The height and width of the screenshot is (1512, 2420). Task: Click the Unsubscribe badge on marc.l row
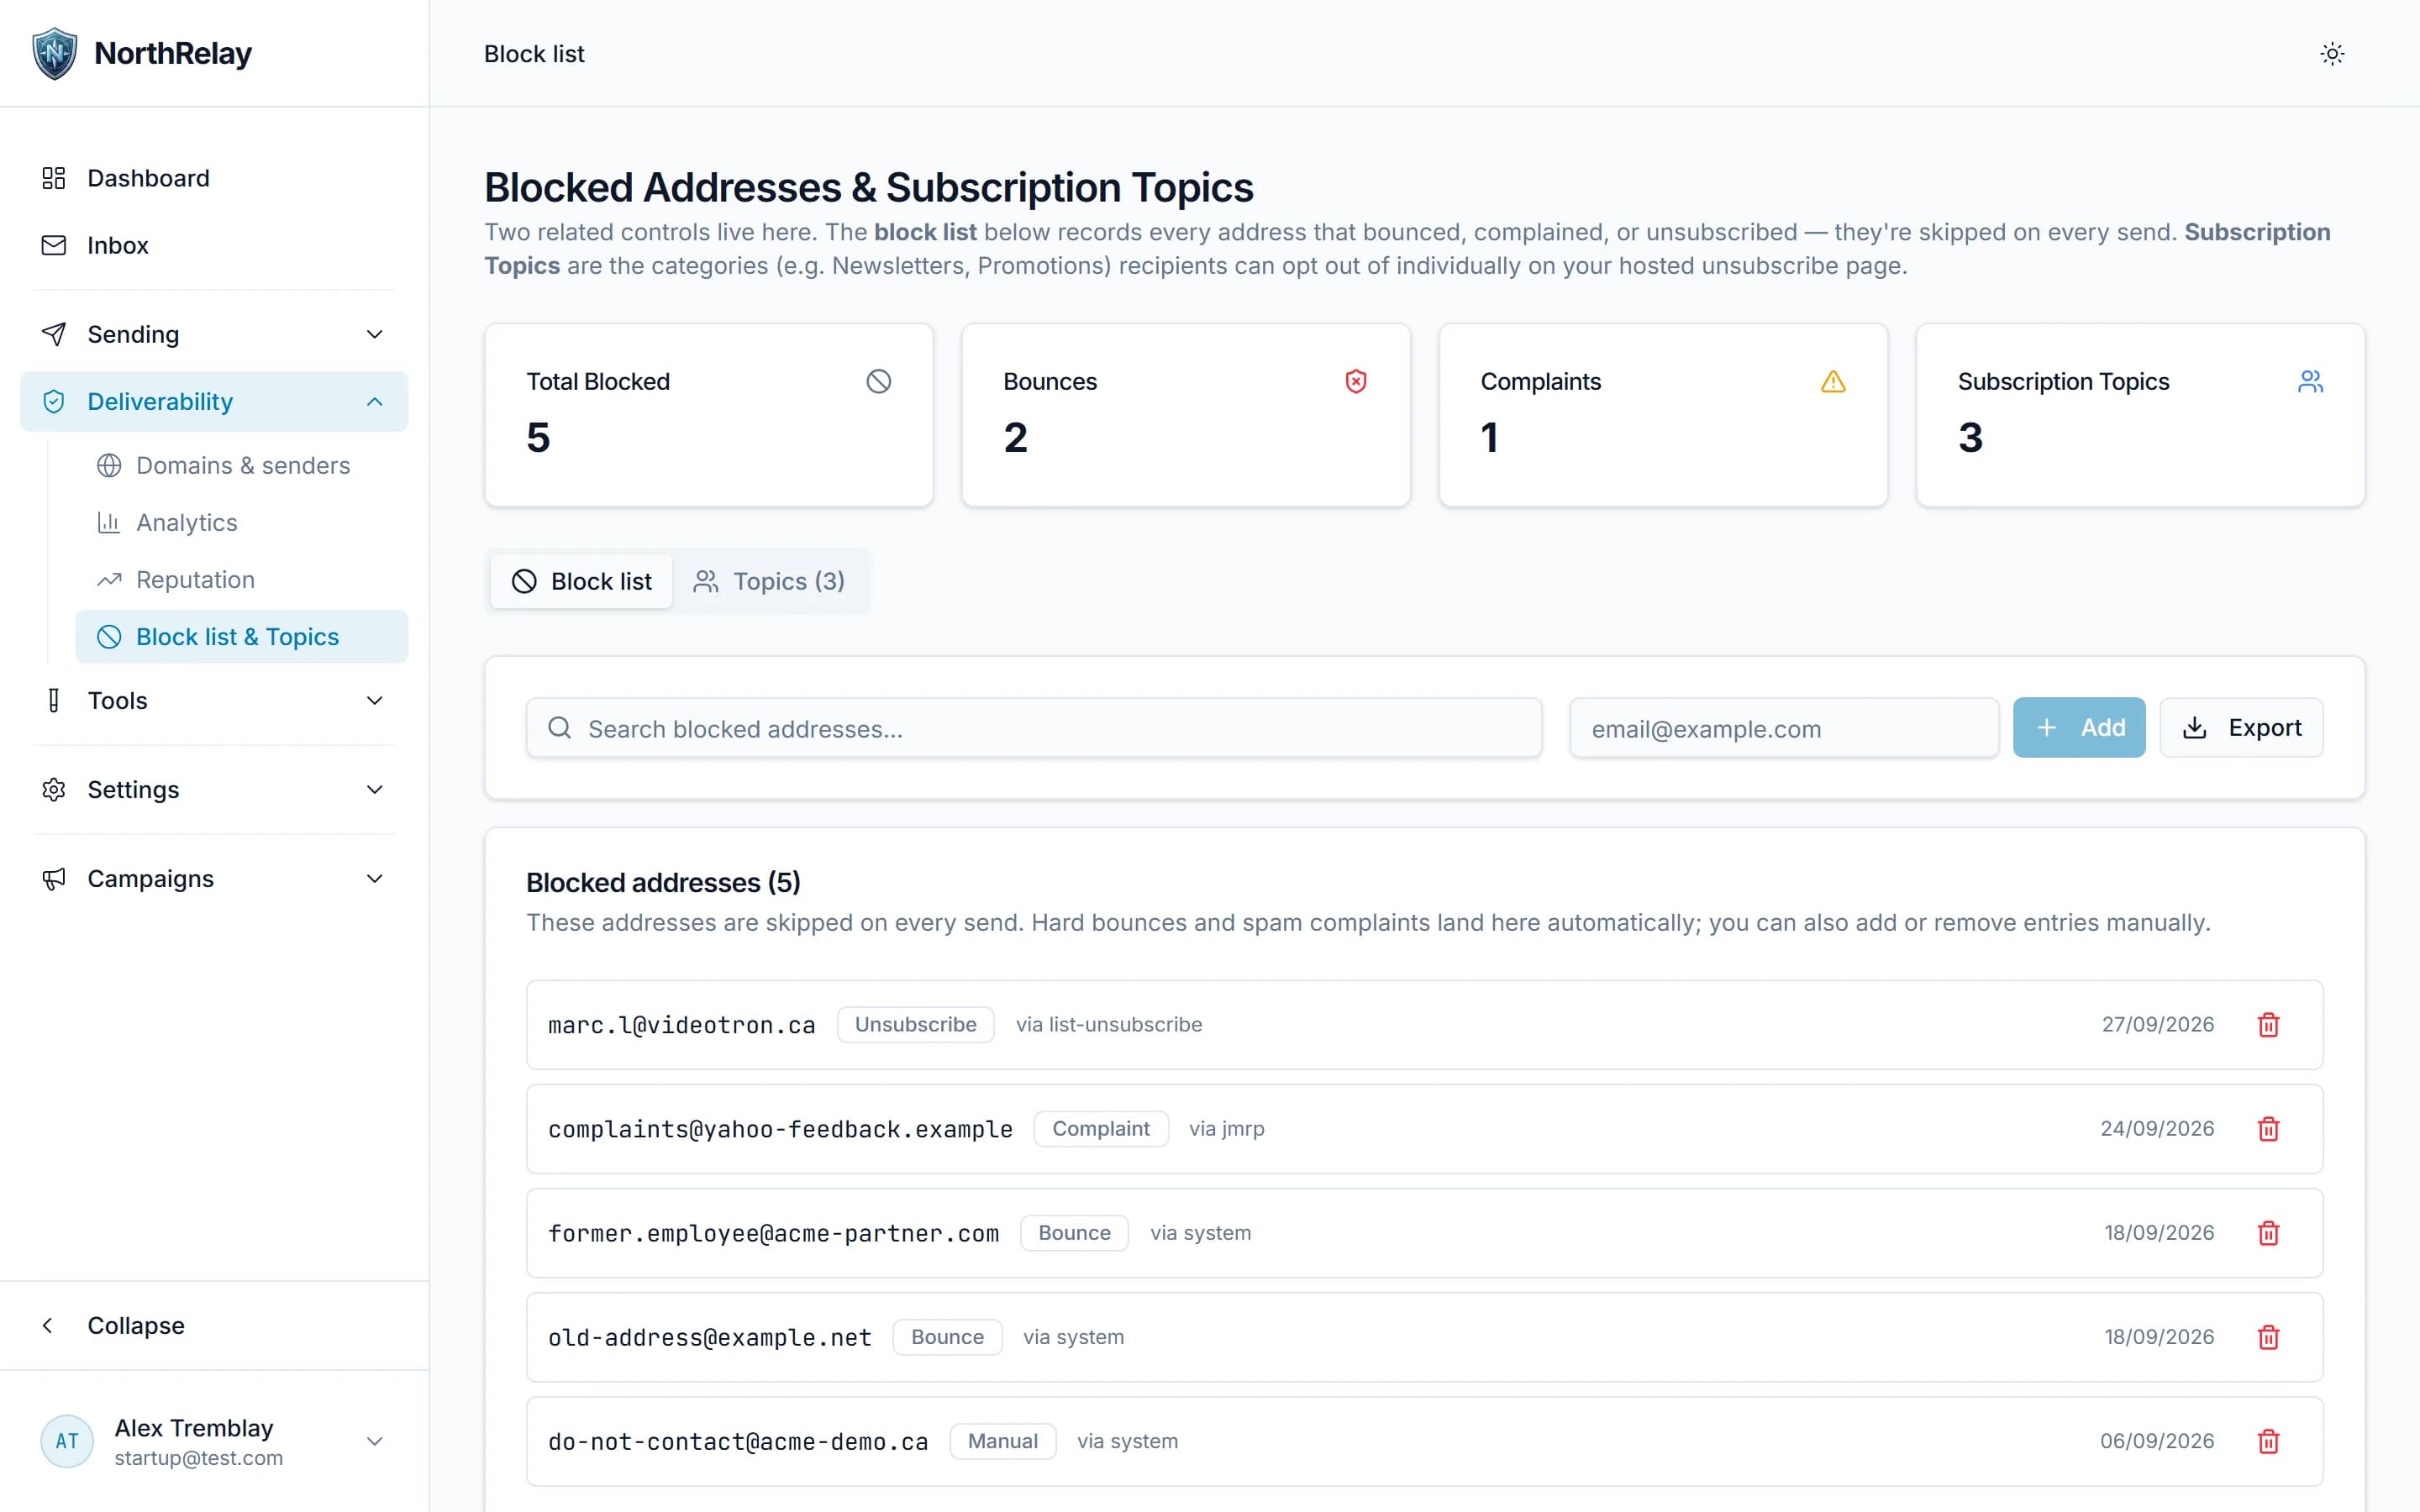(x=915, y=1025)
